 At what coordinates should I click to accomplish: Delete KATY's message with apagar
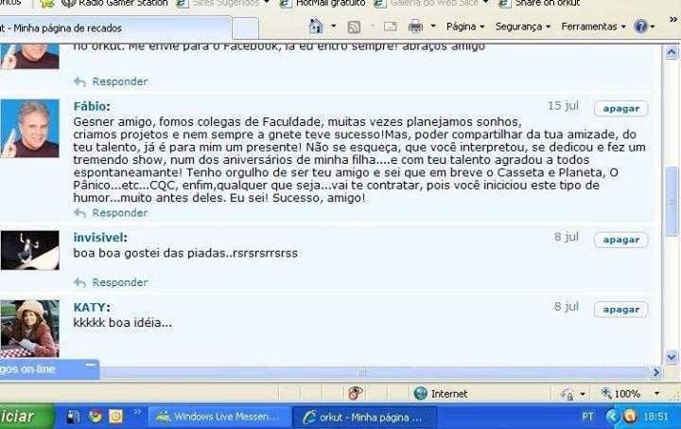pyautogui.click(x=621, y=310)
